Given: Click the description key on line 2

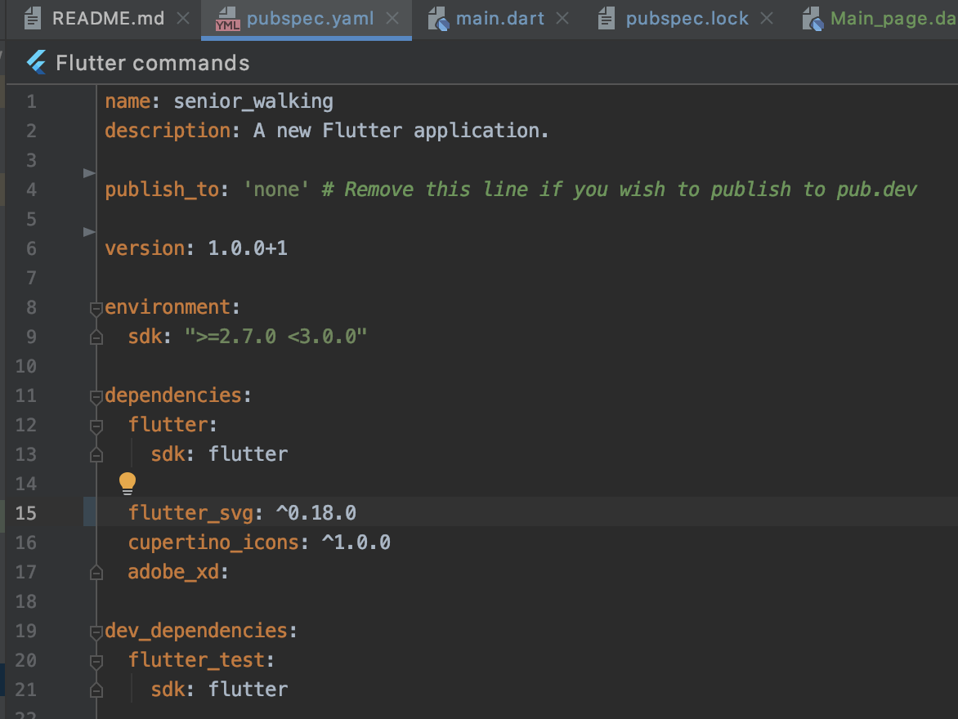Looking at the screenshot, I should (x=168, y=131).
